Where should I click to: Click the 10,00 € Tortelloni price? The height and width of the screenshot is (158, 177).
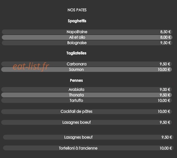[x=166, y=148]
